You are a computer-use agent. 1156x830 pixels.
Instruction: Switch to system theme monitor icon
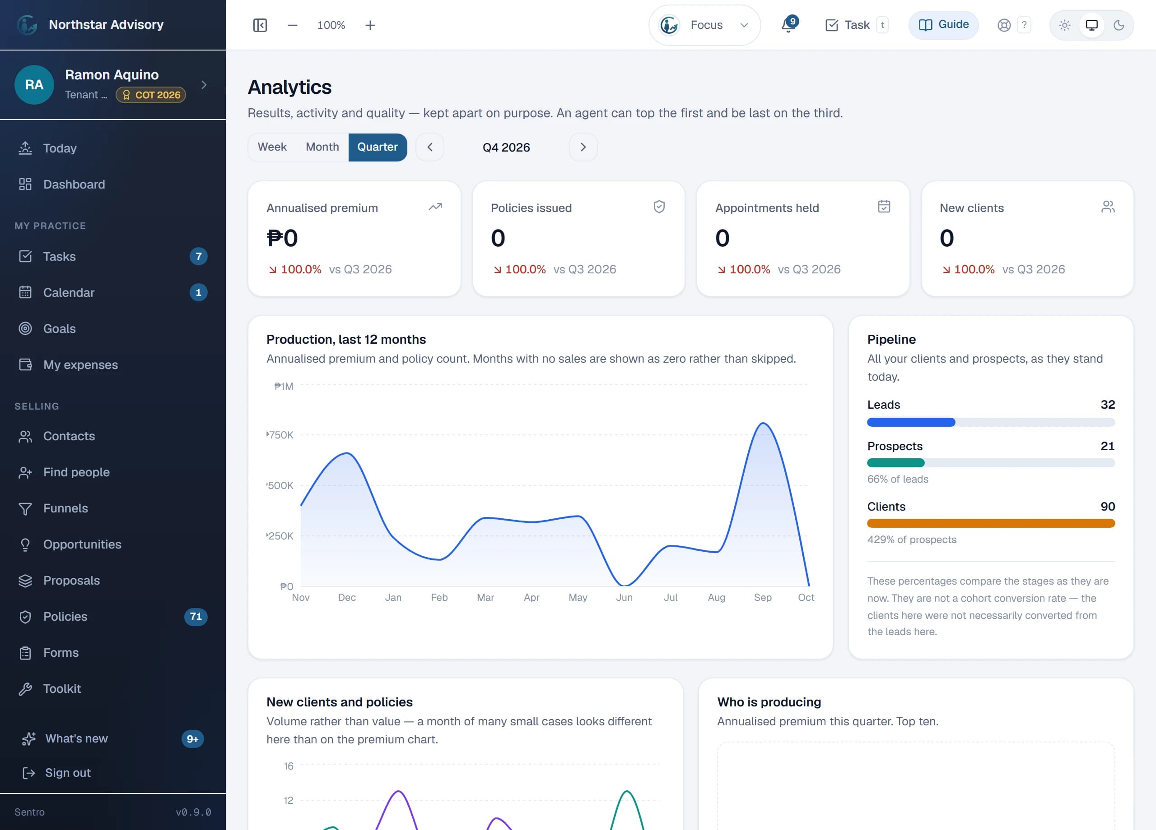pyautogui.click(x=1091, y=25)
